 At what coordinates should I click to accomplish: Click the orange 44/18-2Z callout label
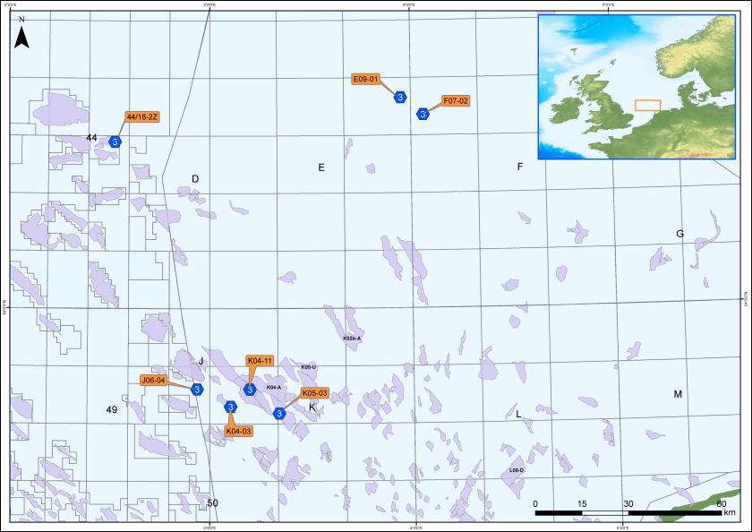142,116
